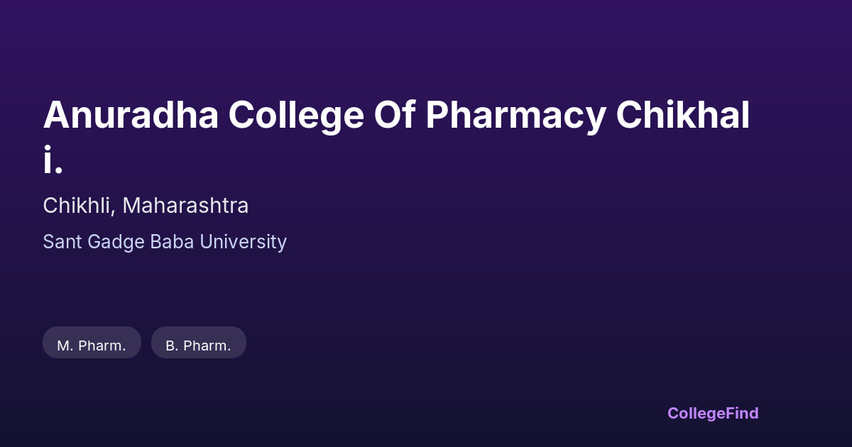Viewport: 852px width, 447px height.
Task: Click Chikhal at the end of the first heading line
Action: click(x=683, y=115)
